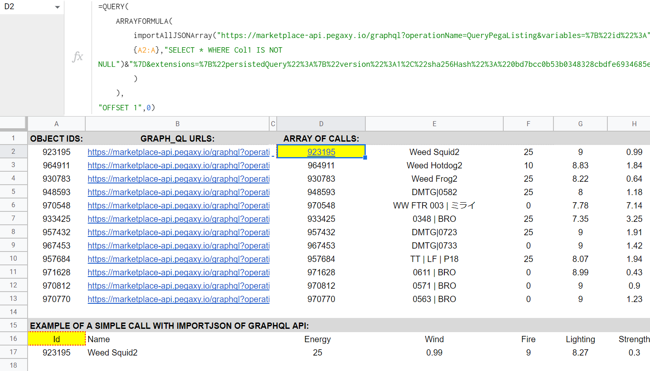
Task: Click the ARRAY OF CALLS: header cell
Action: click(321, 139)
